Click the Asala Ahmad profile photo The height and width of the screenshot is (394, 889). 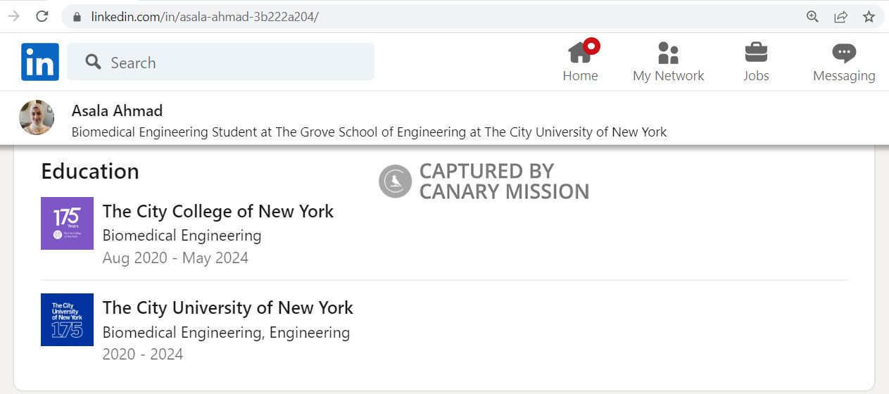(x=37, y=117)
